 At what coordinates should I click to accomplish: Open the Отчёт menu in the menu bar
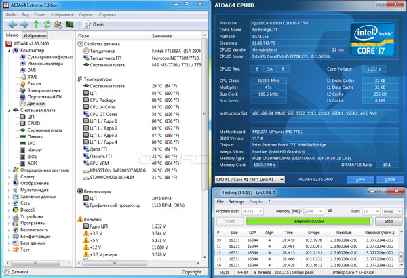point(40,14)
